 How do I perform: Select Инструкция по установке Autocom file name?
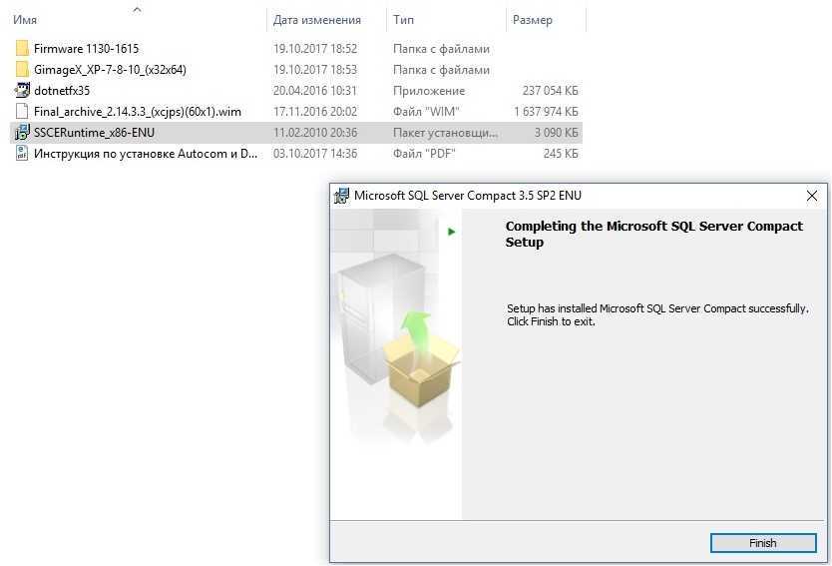[146, 154]
